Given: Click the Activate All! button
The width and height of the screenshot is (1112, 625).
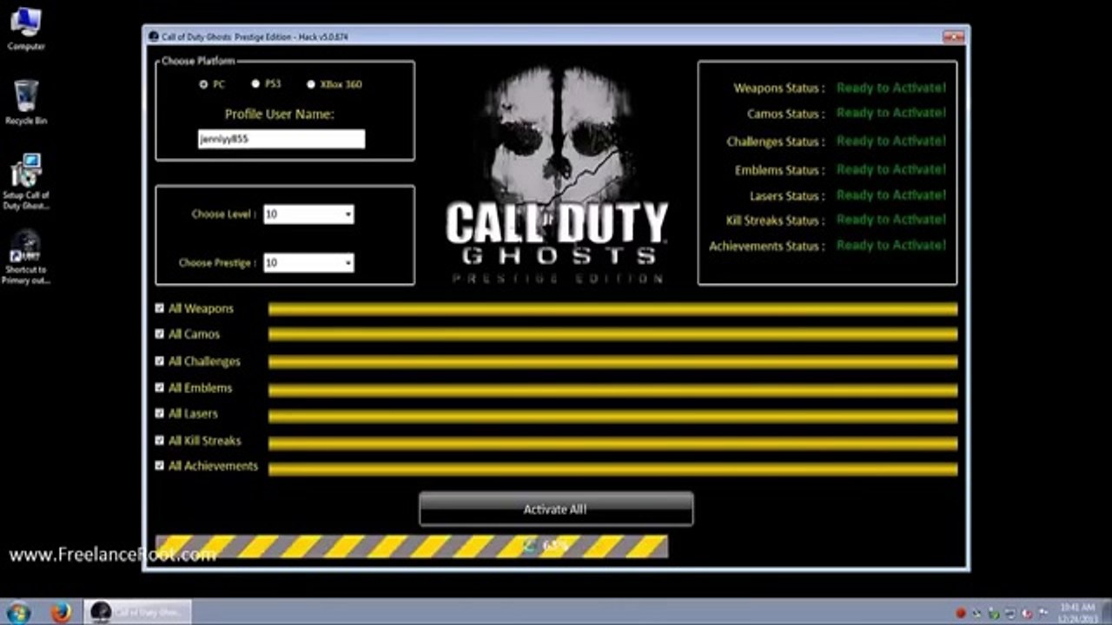Looking at the screenshot, I should coord(556,510).
